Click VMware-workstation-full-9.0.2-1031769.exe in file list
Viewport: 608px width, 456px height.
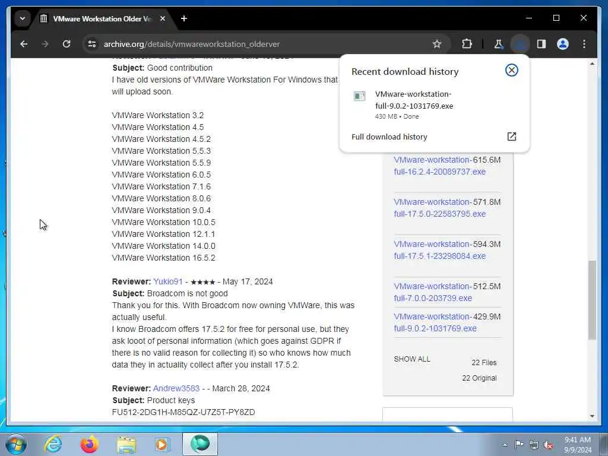coord(435,322)
